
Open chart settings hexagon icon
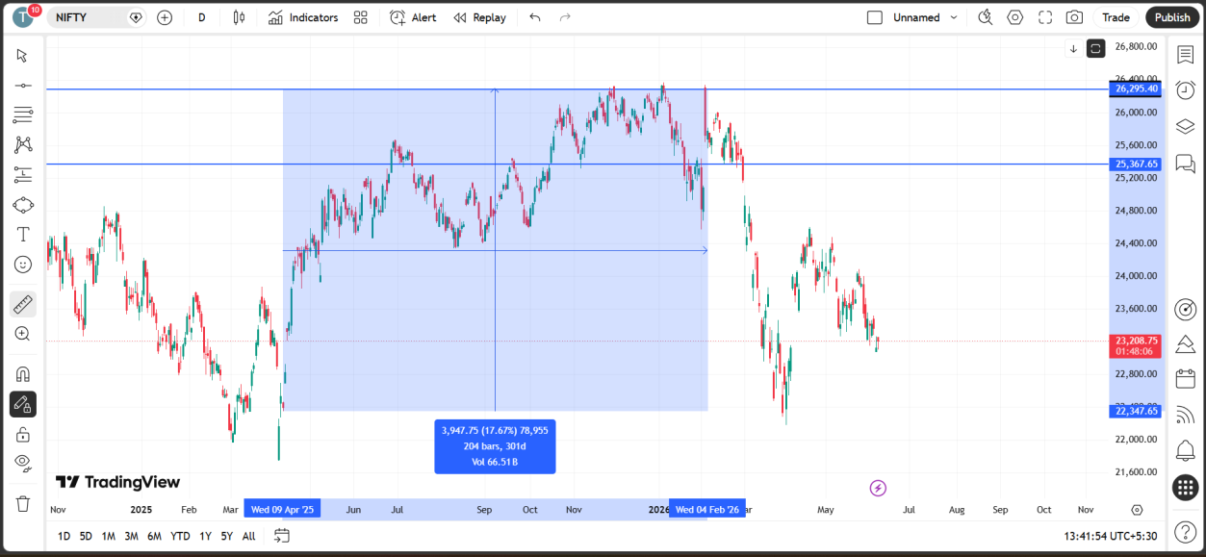[x=1015, y=17]
